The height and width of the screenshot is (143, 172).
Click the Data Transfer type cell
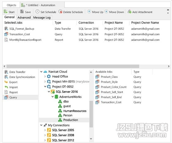tap(63, 29)
